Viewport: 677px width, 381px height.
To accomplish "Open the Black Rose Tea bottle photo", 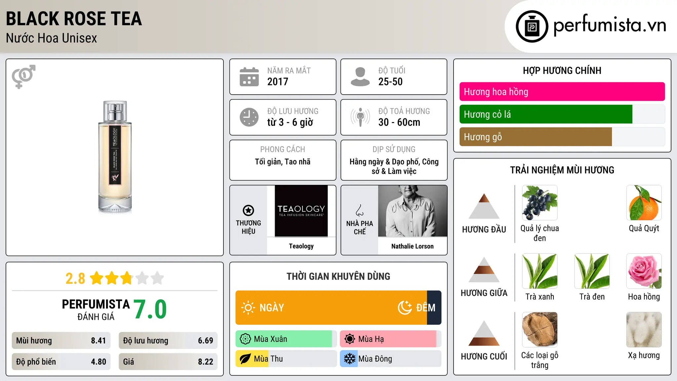I will (115, 157).
